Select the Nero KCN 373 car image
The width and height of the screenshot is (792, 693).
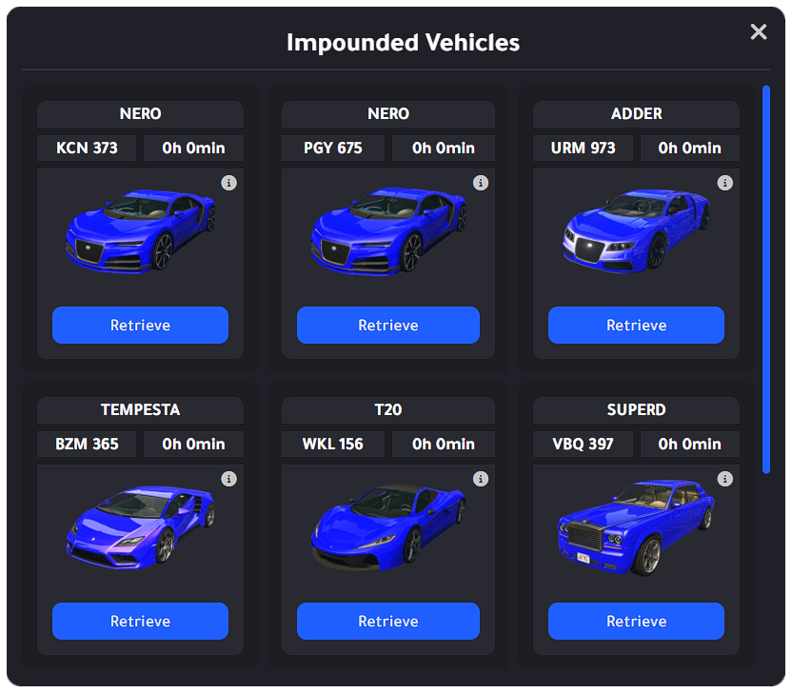click(141, 231)
